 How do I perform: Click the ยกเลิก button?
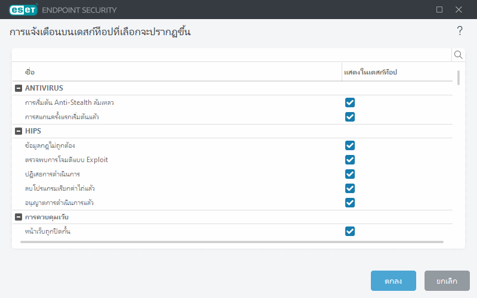click(x=447, y=281)
